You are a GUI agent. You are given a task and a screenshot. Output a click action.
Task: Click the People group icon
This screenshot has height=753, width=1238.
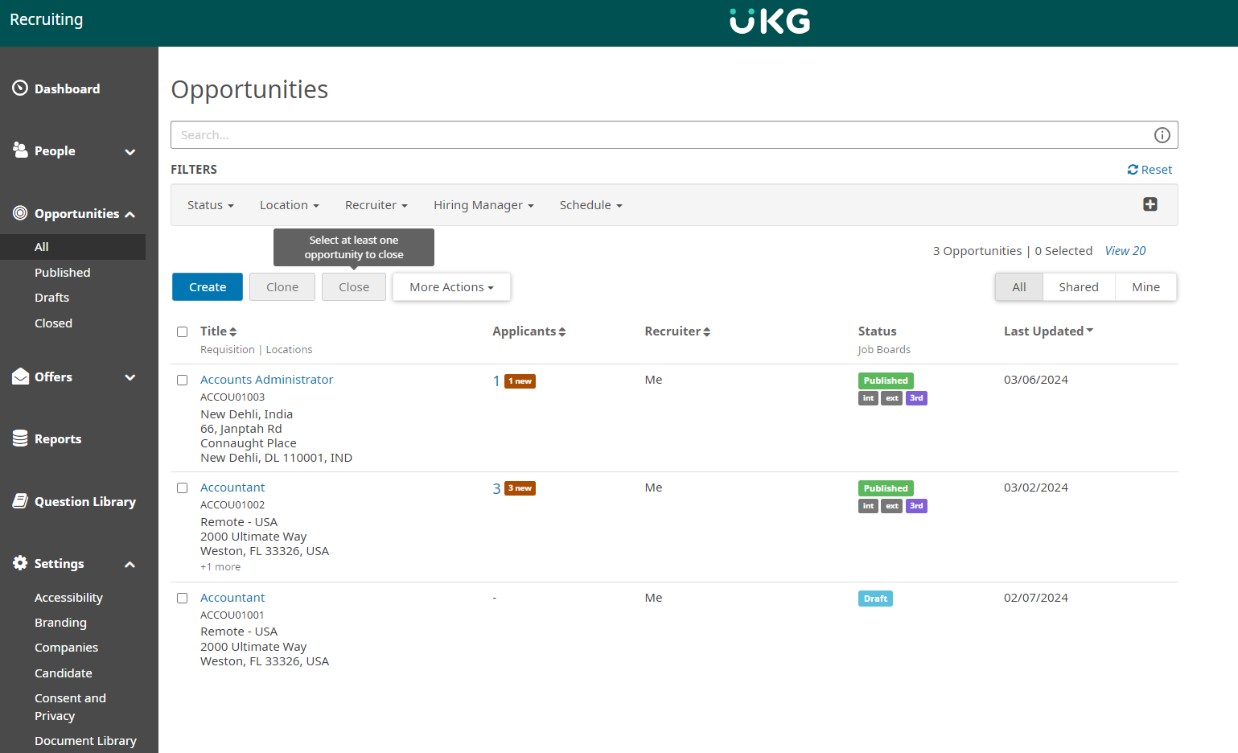point(20,150)
